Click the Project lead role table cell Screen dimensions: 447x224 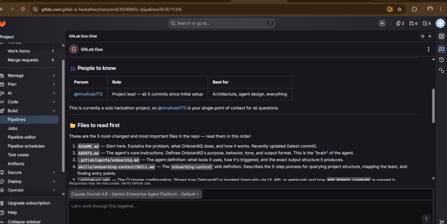(x=158, y=94)
